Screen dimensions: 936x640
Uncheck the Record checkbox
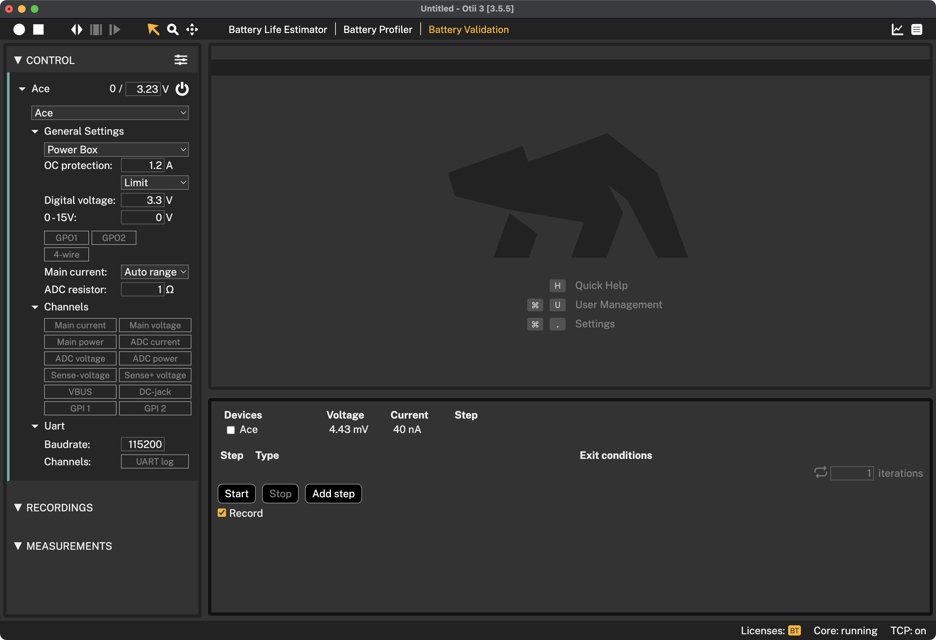point(222,513)
